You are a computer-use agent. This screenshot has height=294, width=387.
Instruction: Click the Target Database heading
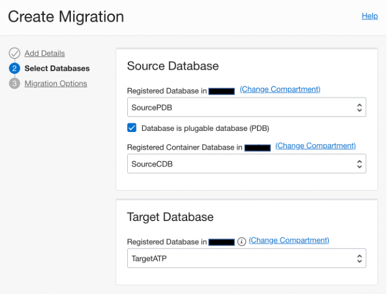coord(170,217)
